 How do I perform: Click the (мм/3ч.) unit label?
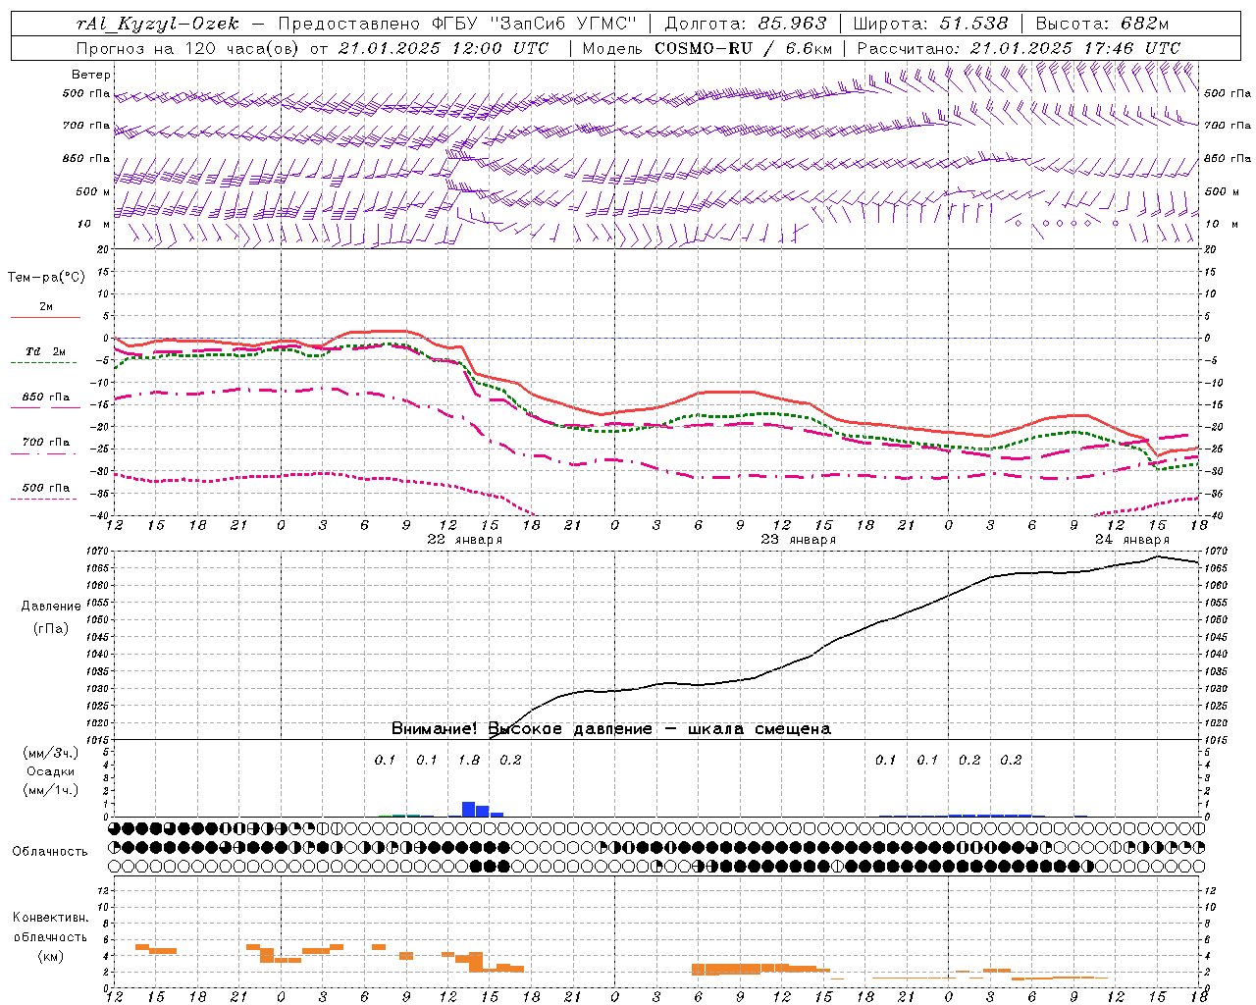51,753
